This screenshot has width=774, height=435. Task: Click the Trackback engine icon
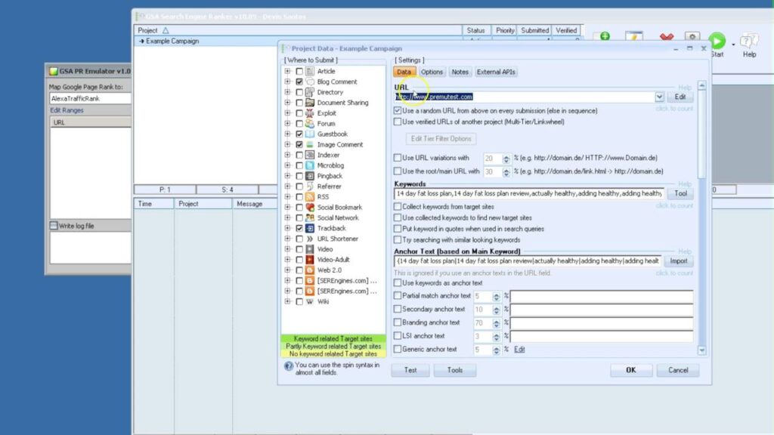coord(310,228)
